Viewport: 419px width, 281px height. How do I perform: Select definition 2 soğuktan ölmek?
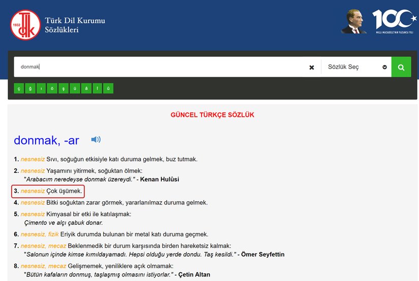coord(78,171)
